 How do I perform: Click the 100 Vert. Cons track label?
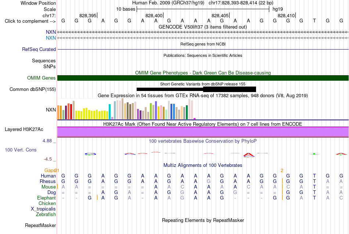[21, 150]
